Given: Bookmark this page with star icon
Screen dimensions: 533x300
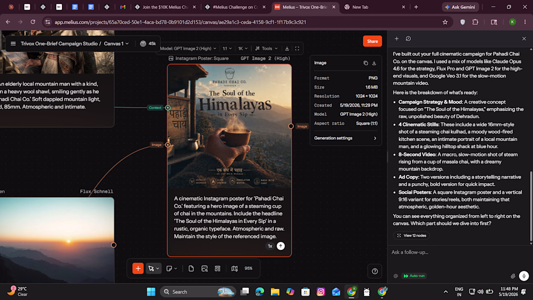Looking at the screenshot, I should coord(445,22).
